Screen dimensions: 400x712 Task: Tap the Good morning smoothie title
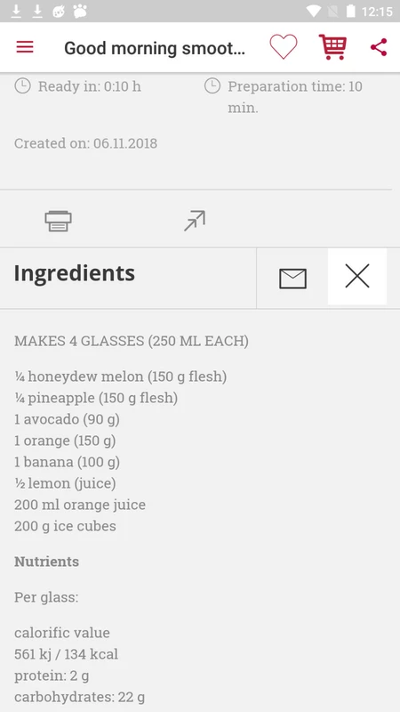point(155,48)
